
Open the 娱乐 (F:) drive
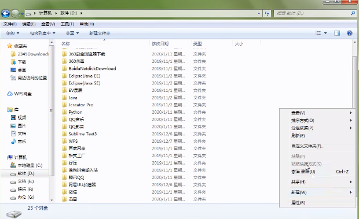[x=22, y=190]
